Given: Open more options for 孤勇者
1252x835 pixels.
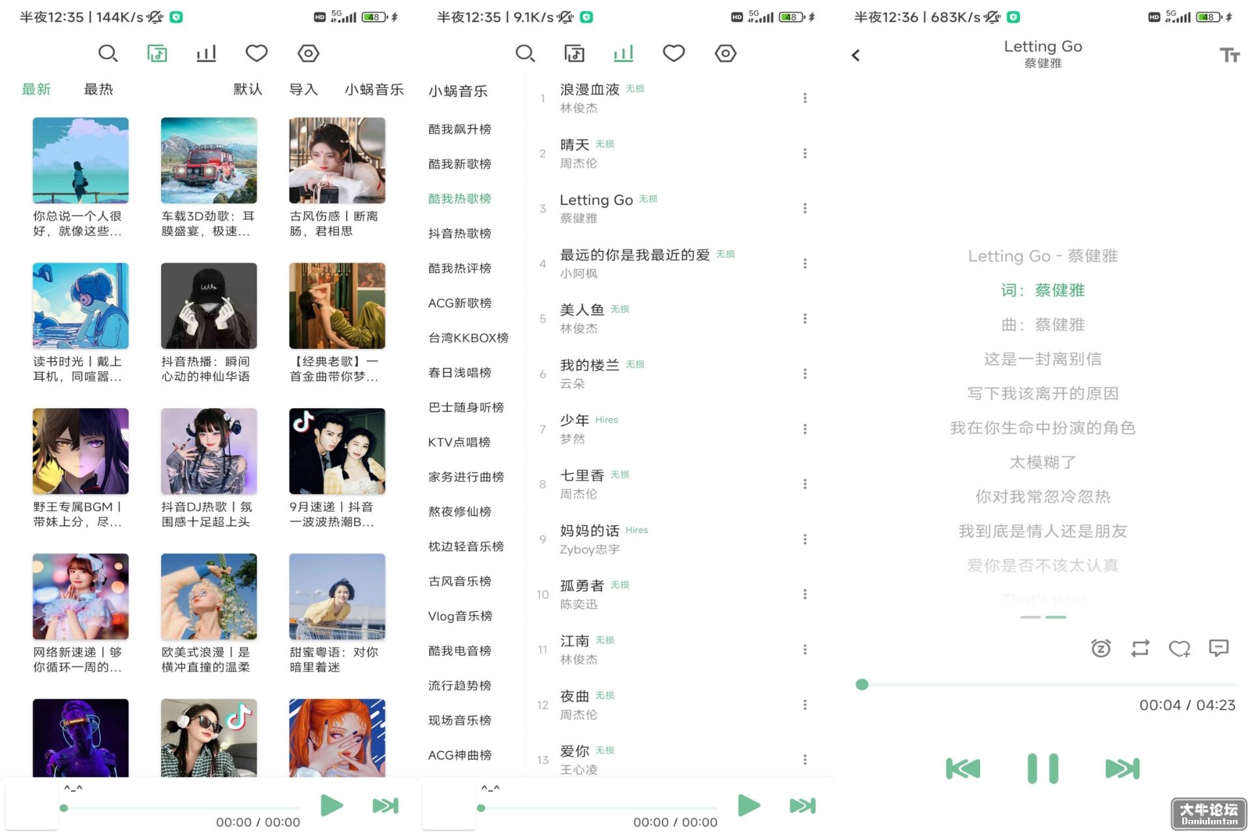Looking at the screenshot, I should coord(805,594).
